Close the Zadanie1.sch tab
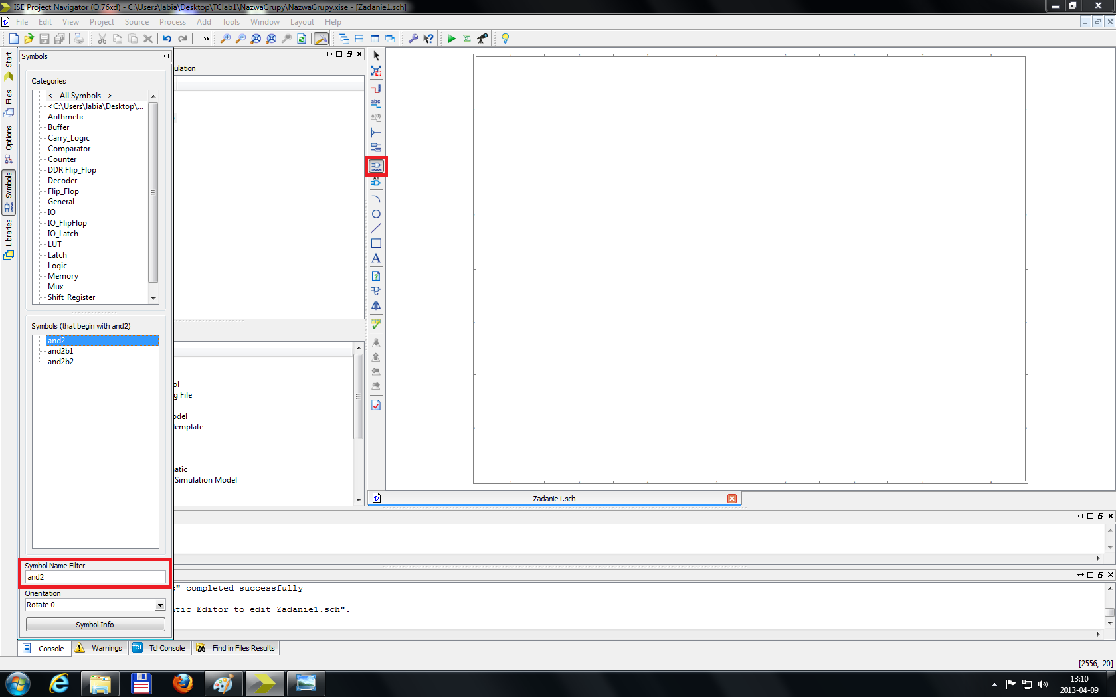The width and height of the screenshot is (1116, 697). (732, 499)
